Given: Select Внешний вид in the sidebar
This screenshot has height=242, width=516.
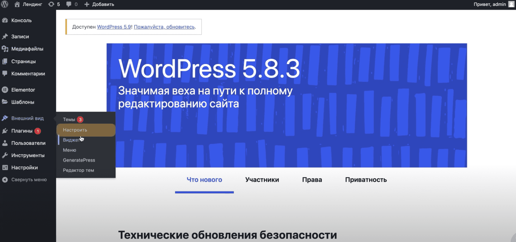Looking at the screenshot, I should click(28, 118).
